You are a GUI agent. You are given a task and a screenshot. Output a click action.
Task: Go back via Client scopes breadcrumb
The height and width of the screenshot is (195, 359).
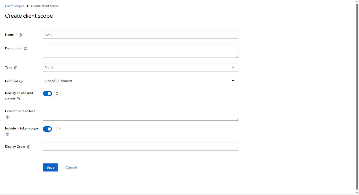click(x=15, y=6)
